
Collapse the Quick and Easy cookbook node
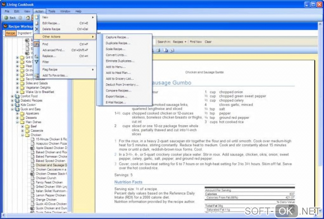(x=12, y=109)
